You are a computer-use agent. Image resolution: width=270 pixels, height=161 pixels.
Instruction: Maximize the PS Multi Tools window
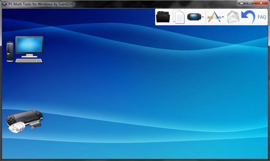tap(250, 3)
